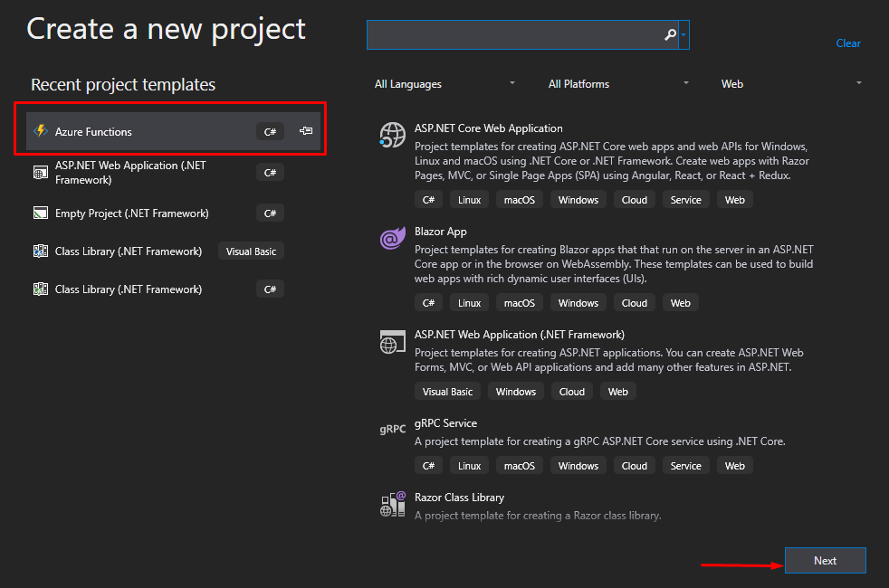Select the Blazor App icon
889x588 pixels.
click(392, 238)
